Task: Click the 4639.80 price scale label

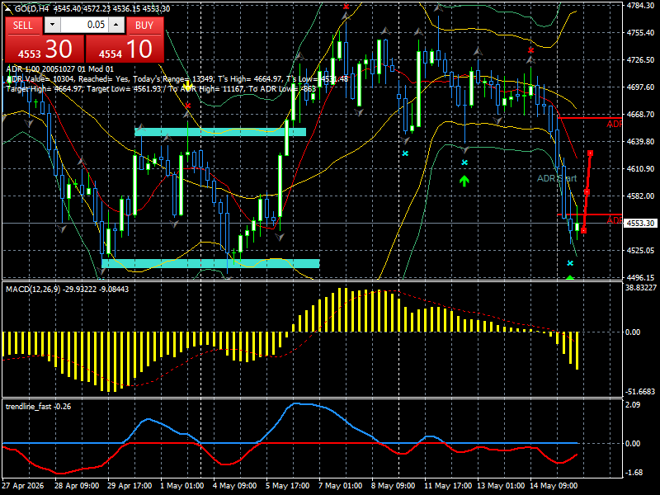Action: click(x=640, y=141)
